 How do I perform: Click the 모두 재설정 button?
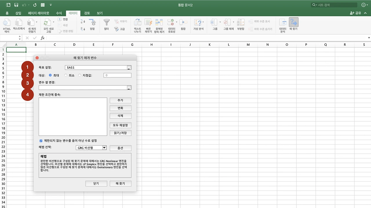(120, 125)
